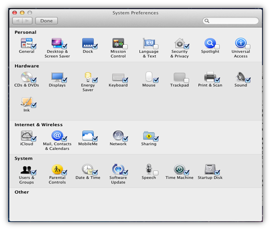
Task: Select the Startup Disk icon
Action: pos(210,169)
